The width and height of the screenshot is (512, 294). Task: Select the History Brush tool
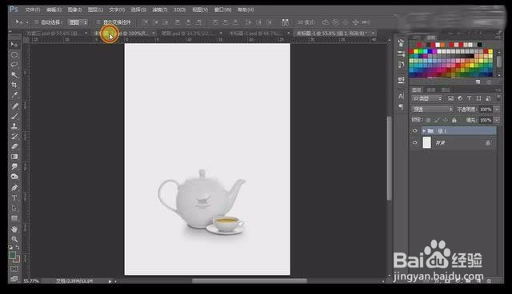coord(14,137)
